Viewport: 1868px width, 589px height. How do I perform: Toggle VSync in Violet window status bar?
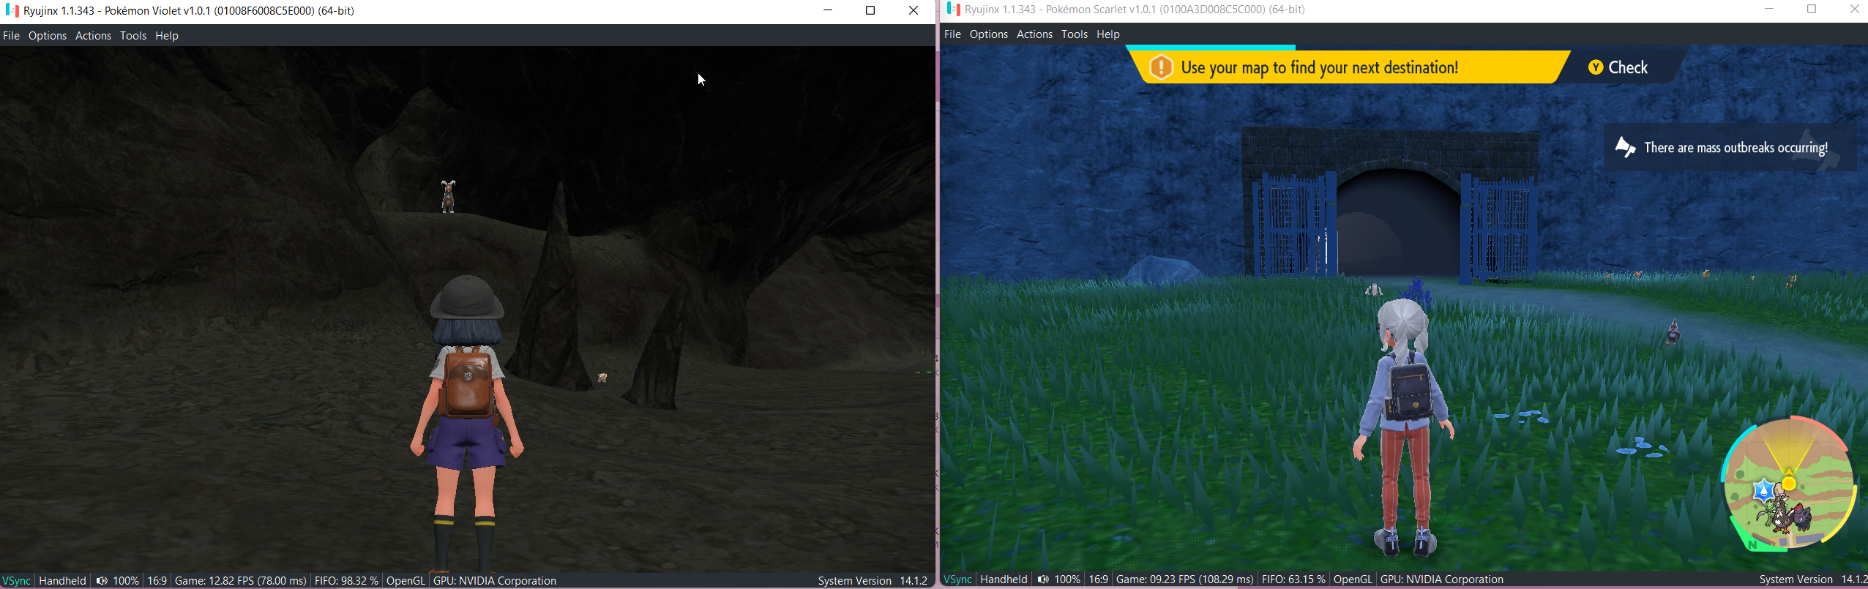pos(16,581)
